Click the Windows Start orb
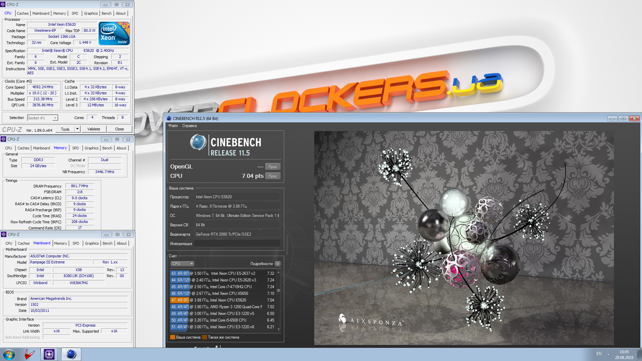The height and width of the screenshot is (361, 642). (9, 354)
